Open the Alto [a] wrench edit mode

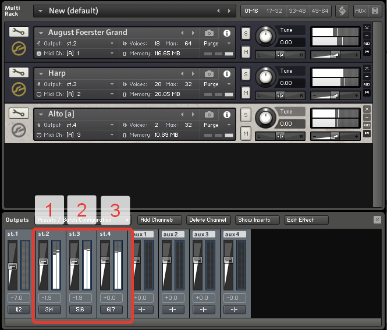click(19, 113)
